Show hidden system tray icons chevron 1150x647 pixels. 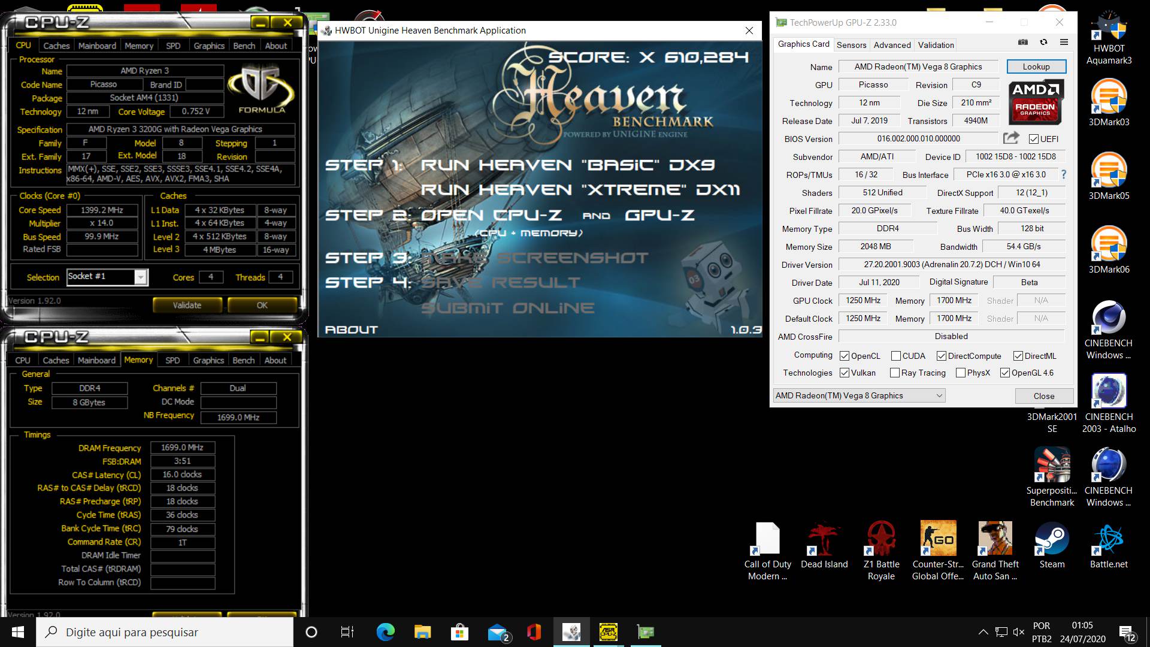pos(983,632)
